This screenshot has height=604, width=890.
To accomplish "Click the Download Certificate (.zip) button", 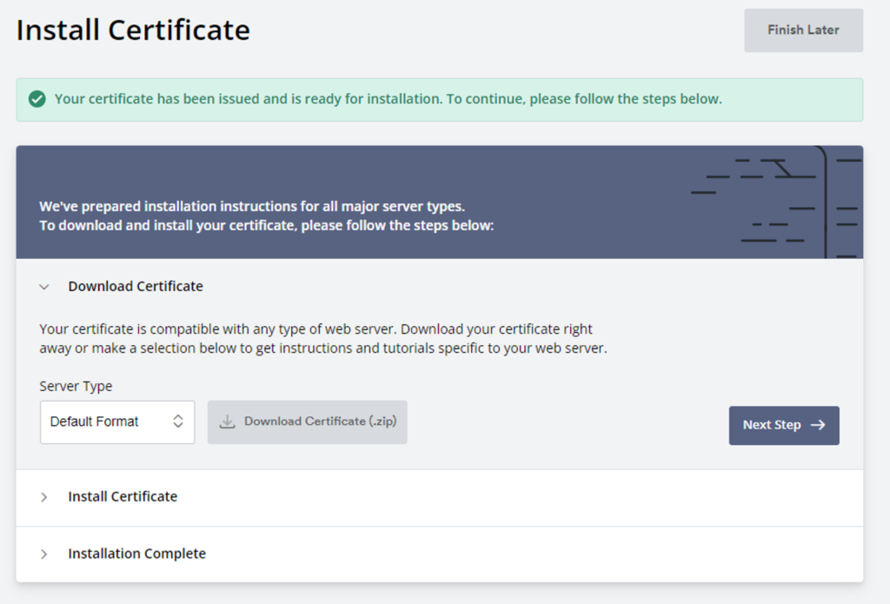I will (x=307, y=421).
